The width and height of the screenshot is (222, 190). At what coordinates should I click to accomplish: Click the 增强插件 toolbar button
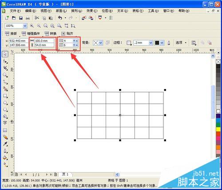31,34
